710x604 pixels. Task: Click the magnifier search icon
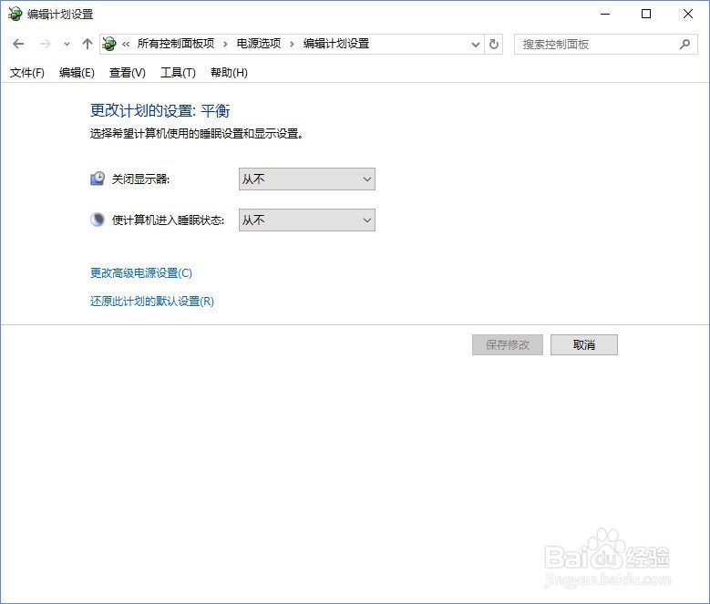click(684, 45)
